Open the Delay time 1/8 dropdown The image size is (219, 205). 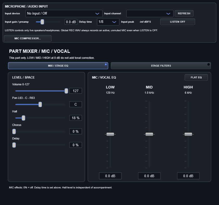tap(108, 22)
